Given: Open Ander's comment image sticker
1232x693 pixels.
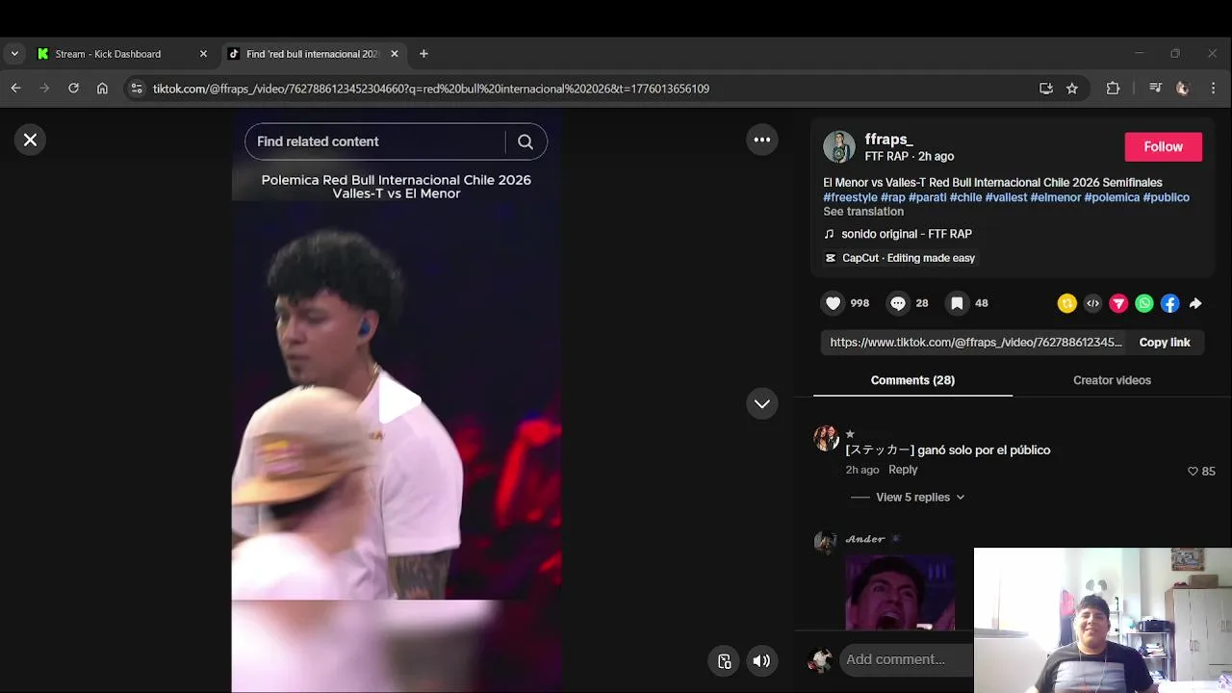Looking at the screenshot, I should click(900, 591).
